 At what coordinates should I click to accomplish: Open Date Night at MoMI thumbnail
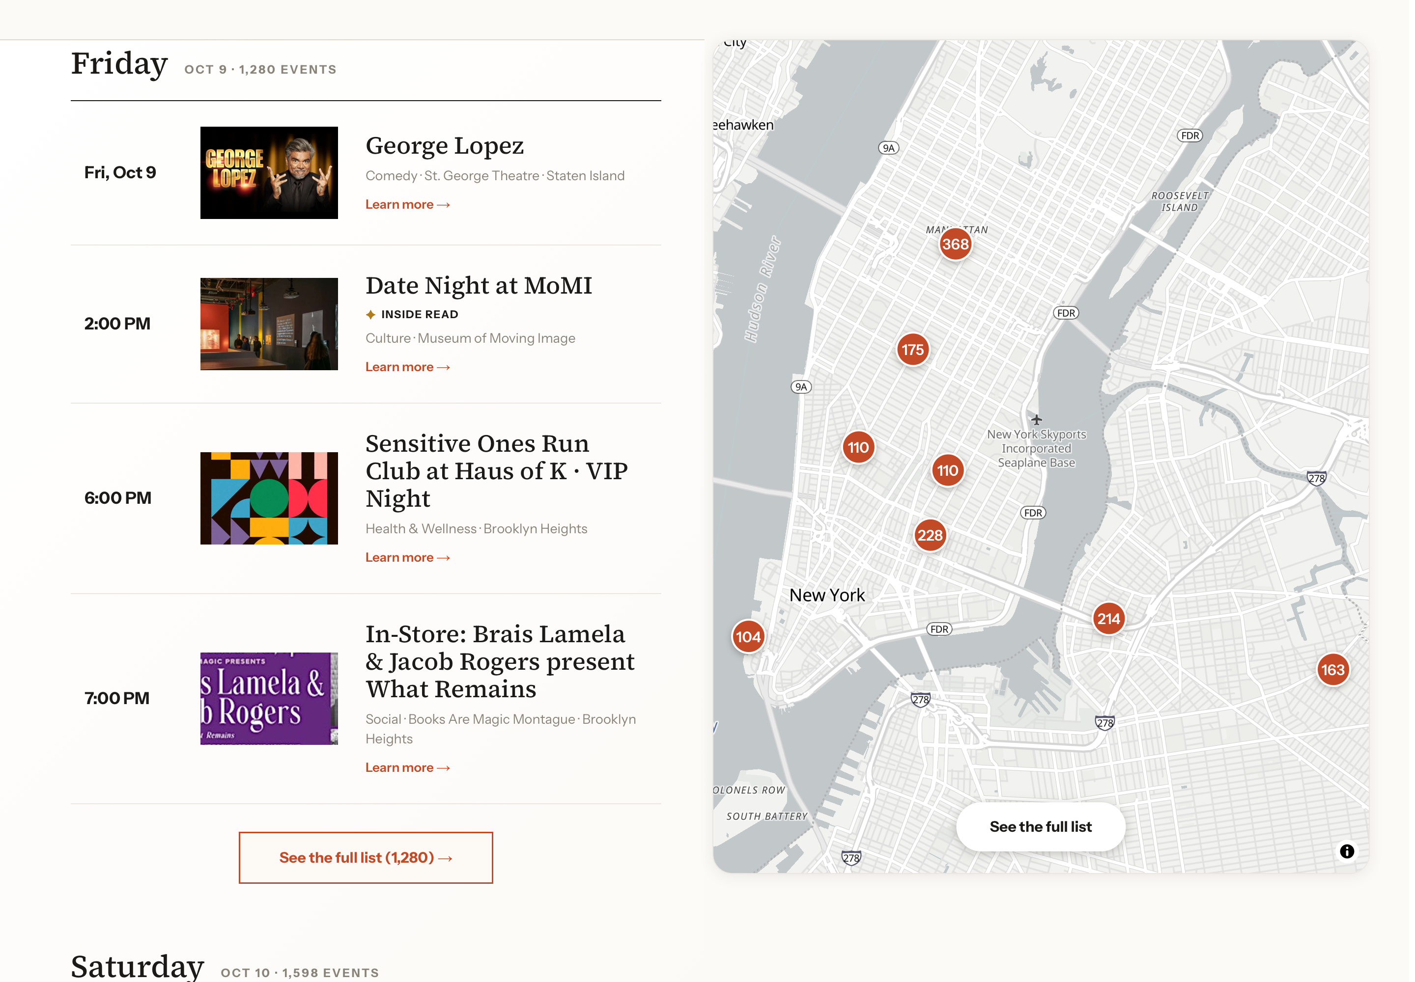click(x=268, y=324)
